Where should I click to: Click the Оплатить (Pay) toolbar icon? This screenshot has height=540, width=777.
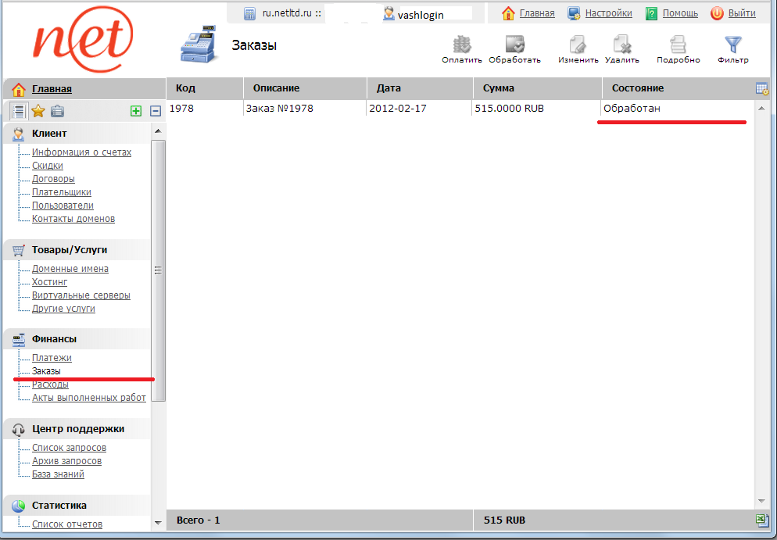461,45
